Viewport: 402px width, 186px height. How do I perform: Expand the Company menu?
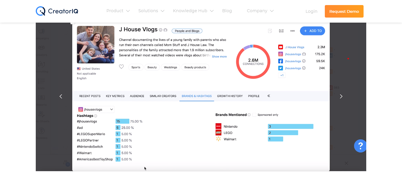(260, 11)
